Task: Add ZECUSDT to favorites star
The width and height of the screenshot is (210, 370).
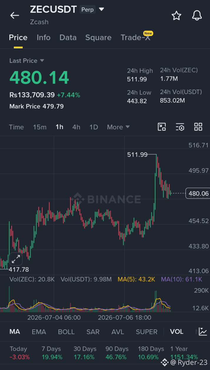Action: click(176, 16)
